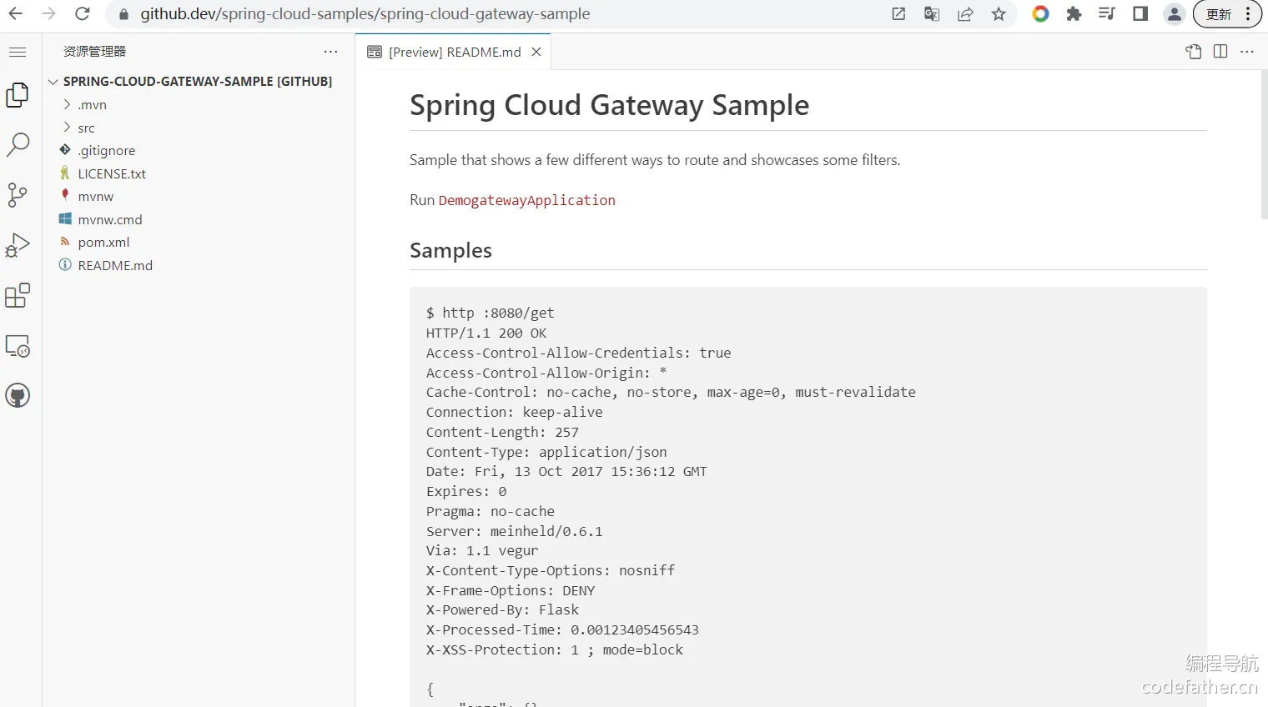
Task: Open the Run and Debug view
Action: click(18, 245)
